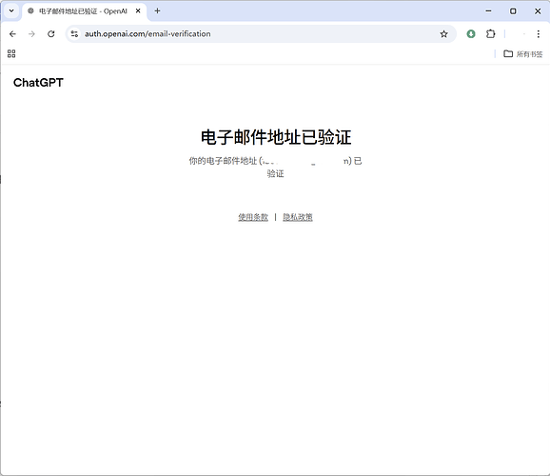Bookmark this page with the star icon
The width and height of the screenshot is (550, 476).
click(443, 34)
